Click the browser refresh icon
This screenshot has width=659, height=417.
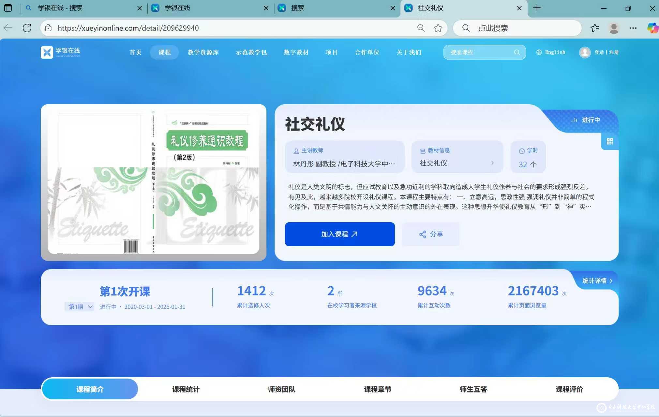coord(27,28)
